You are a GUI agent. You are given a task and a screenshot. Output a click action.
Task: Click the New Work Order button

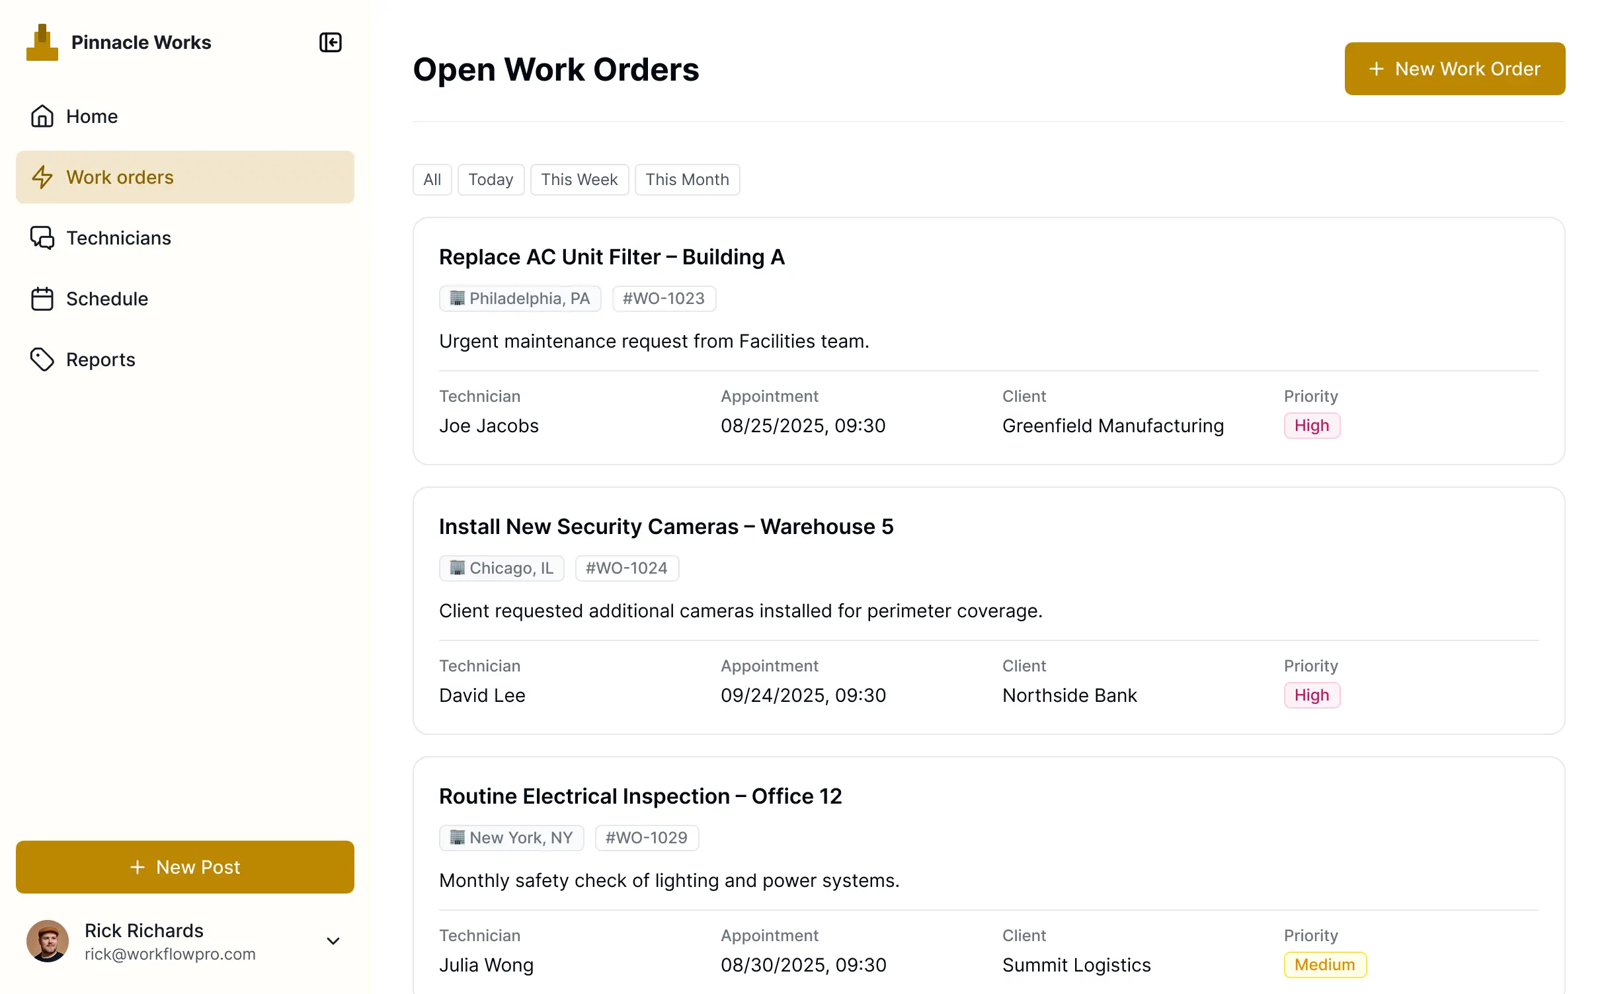click(1454, 68)
